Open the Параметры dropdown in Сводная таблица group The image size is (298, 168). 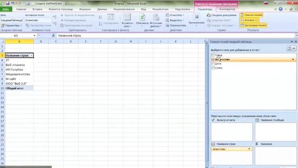point(12,25)
